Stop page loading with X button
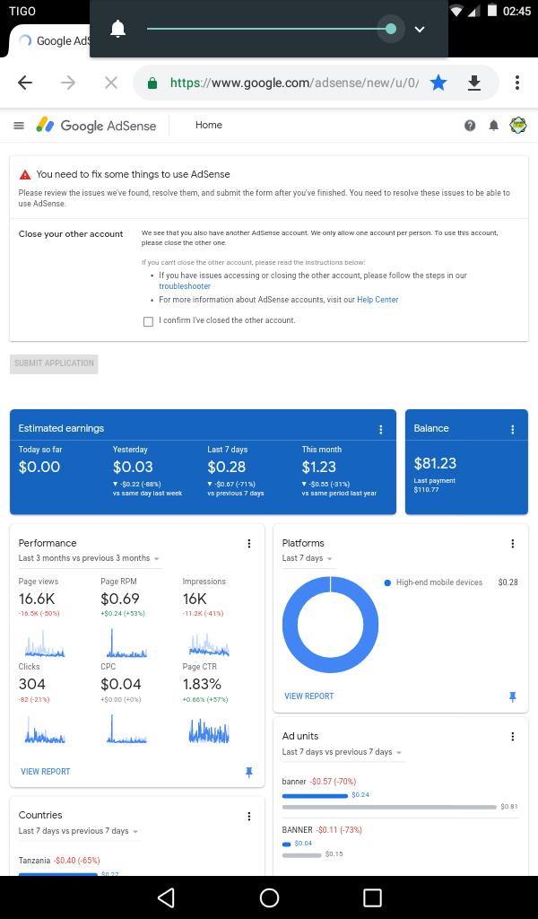 [110, 83]
